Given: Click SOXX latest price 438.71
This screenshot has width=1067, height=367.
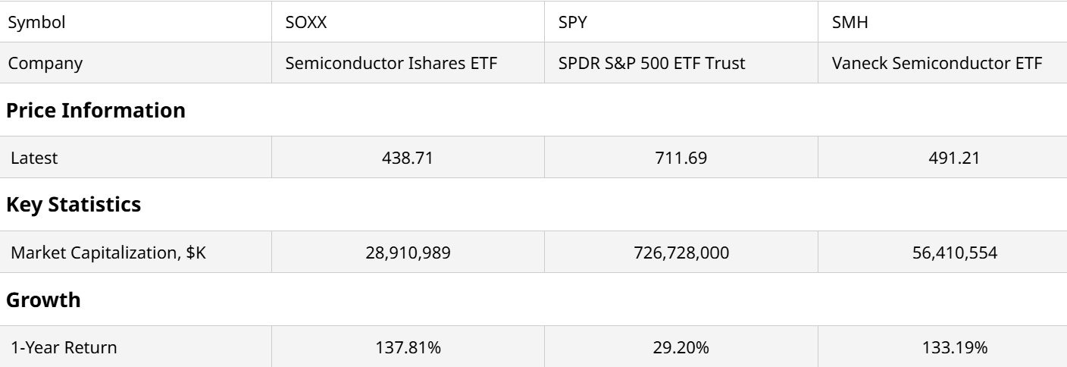Looking at the screenshot, I should pyautogui.click(x=408, y=158).
